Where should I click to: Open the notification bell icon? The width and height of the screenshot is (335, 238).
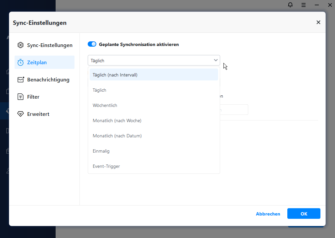pos(290,5)
